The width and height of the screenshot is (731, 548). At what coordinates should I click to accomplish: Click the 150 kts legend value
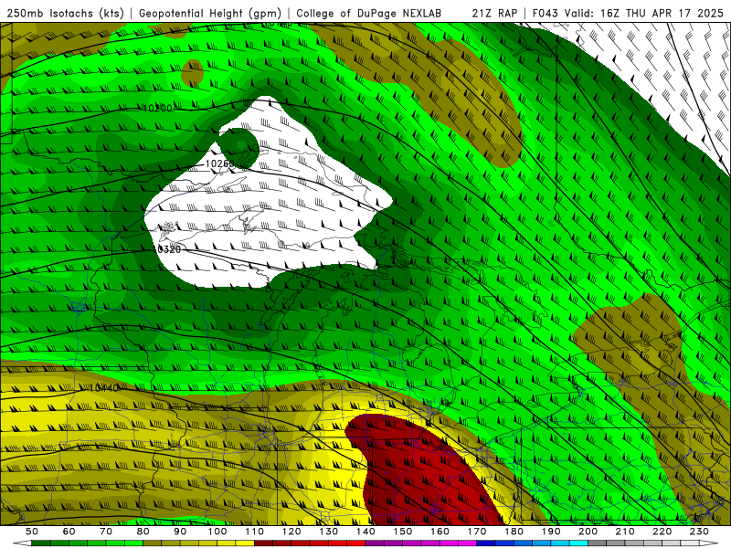pyautogui.click(x=403, y=532)
